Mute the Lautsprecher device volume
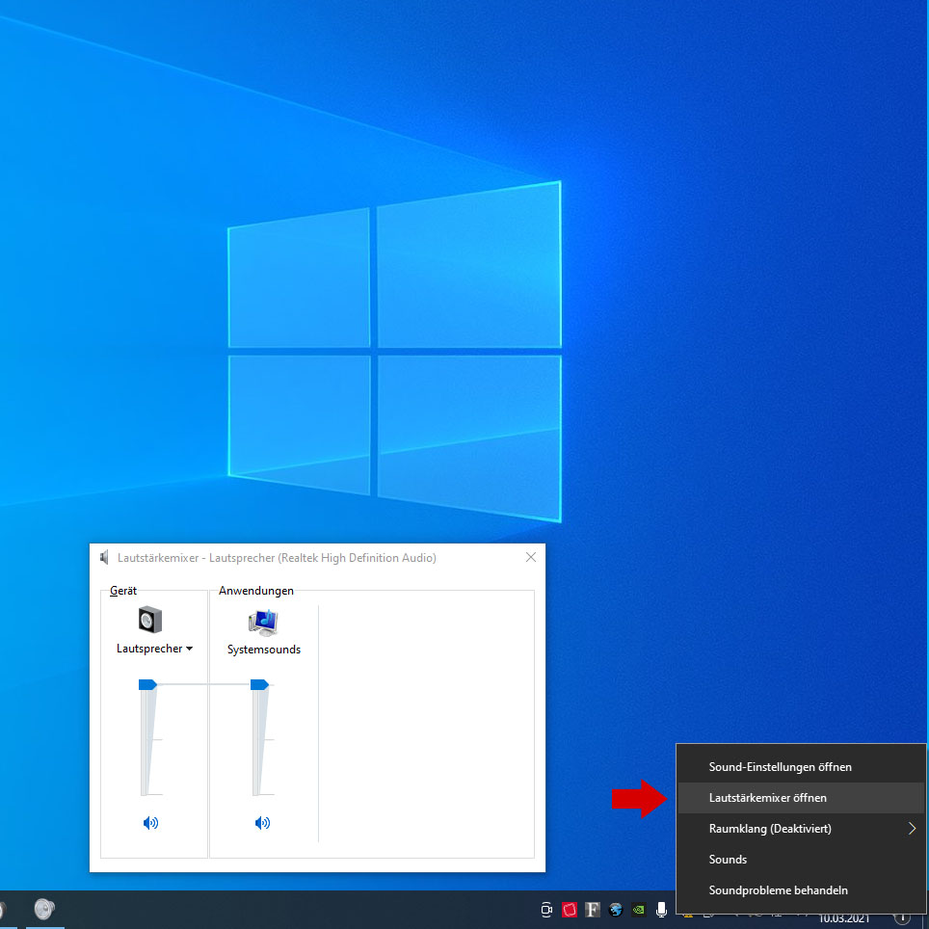The width and height of the screenshot is (929, 929). coord(150,822)
